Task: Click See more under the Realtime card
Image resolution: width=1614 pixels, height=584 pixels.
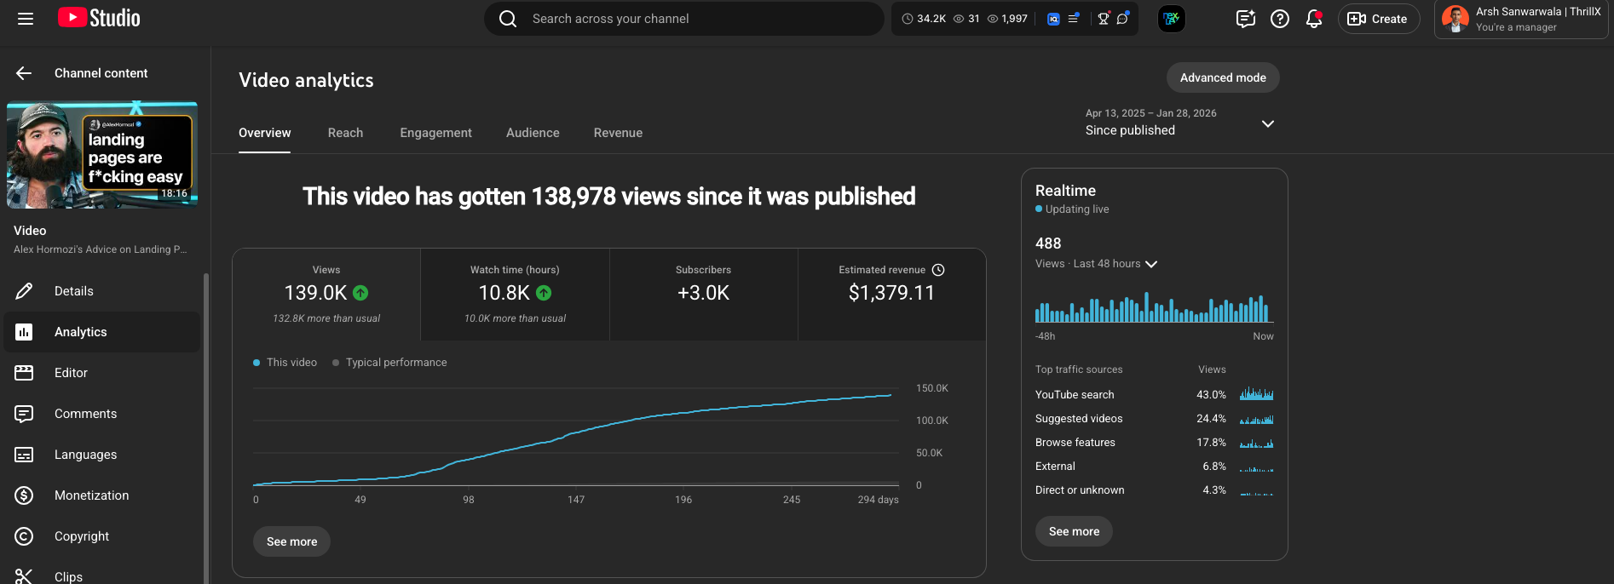Action: pyautogui.click(x=1074, y=531)
